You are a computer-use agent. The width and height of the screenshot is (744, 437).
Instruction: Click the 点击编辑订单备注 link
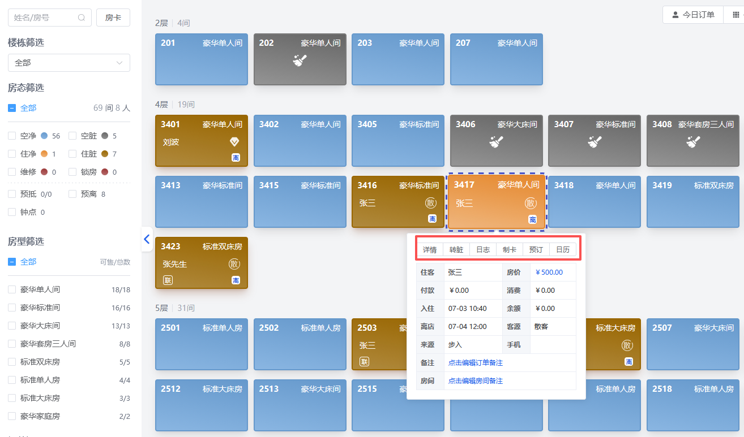[476, 363]
